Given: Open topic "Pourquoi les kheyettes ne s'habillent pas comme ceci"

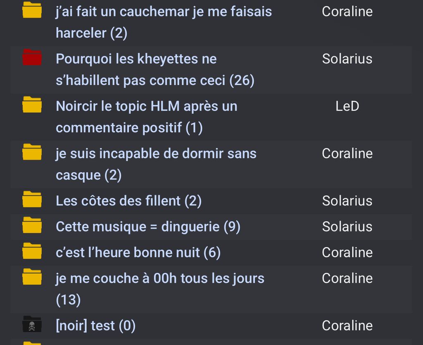Looking at the screenshot, I should [136, 59].
